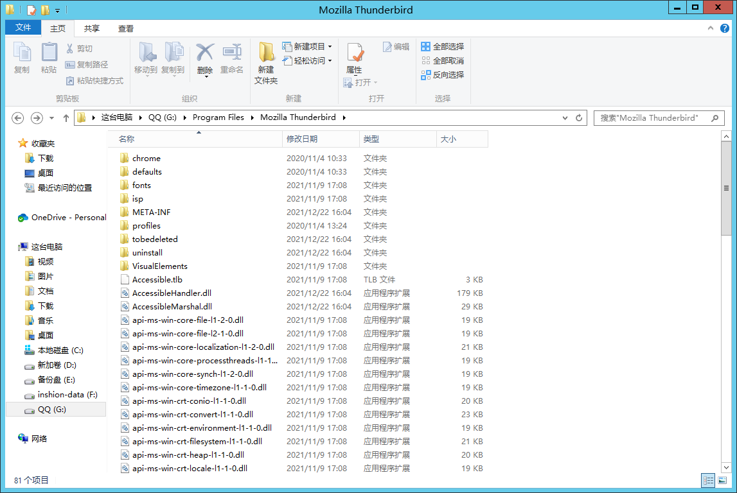Open quick access toolbar customize dropdown
Viewport: 737px width, 493px height.
(57, 10)
